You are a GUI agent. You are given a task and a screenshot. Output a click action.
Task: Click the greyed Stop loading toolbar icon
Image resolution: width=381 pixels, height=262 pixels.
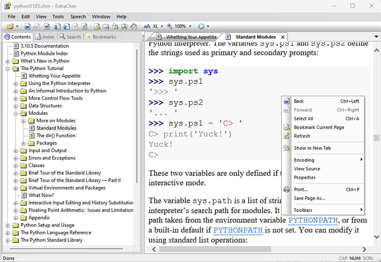pyautogui.click(x=75, y=26)
